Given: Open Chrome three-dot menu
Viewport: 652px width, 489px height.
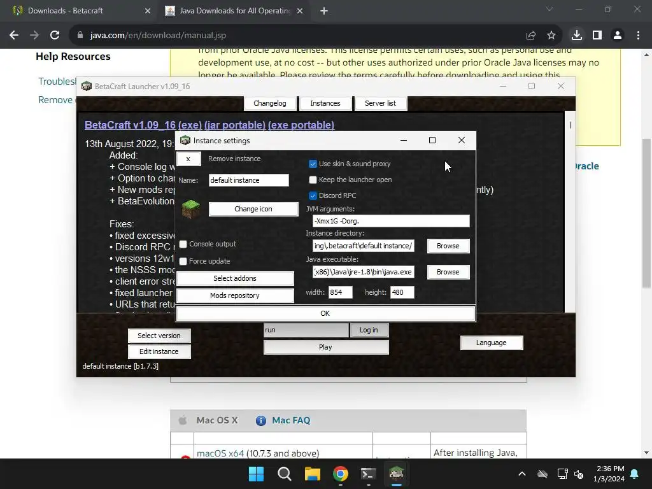Looking at the screenshot, I should point(638,36).
